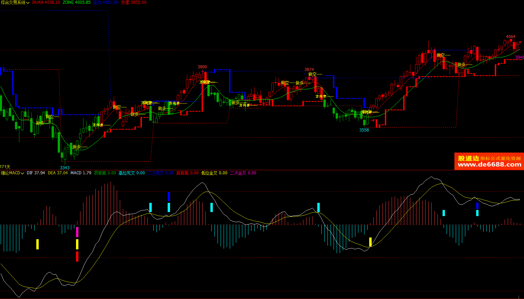524x299 pixels.
Task: Click the 3874 high price label
Action: coord(309,70)
